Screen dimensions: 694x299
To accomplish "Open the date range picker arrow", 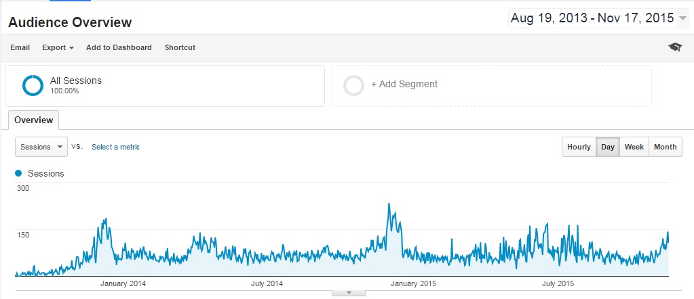I will click(683, 18).
